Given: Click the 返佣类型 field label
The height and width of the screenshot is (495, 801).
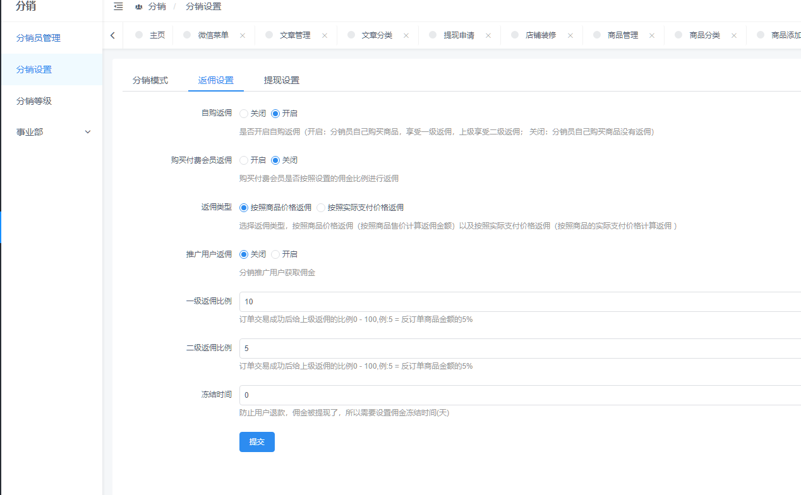Looking at the screenshot, I should [217, 207].
